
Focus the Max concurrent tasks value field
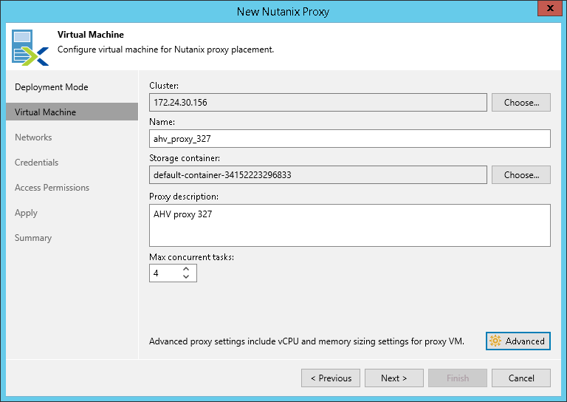164,273
